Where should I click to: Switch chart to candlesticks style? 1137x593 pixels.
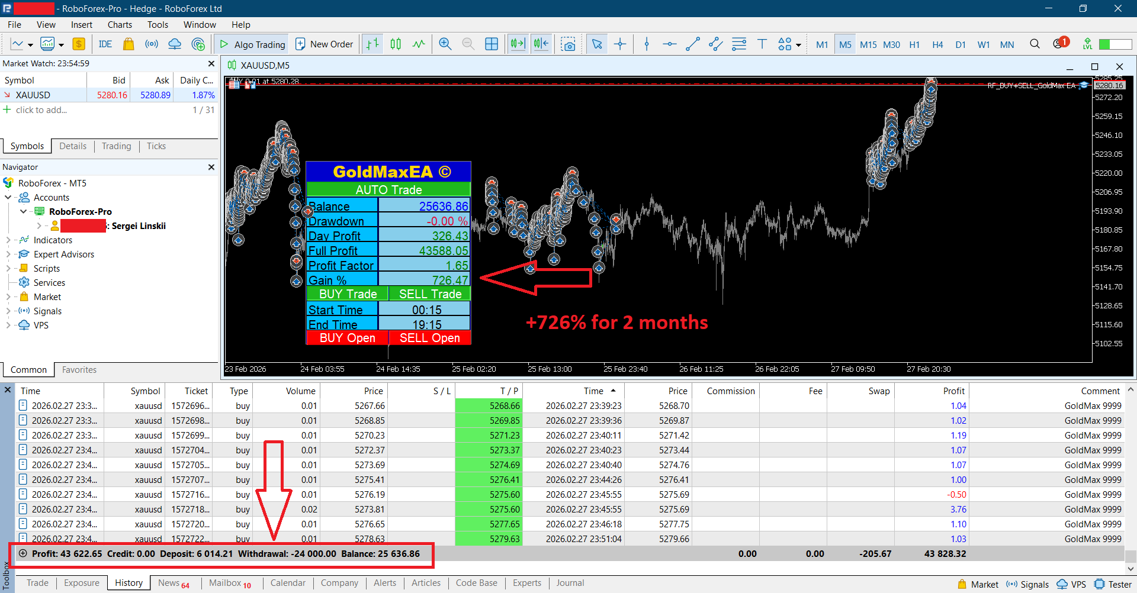click(x=396, y=44)
